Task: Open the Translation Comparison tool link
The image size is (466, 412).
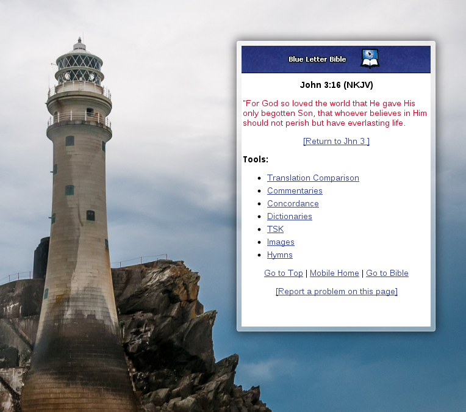Action: coord(313,178)
